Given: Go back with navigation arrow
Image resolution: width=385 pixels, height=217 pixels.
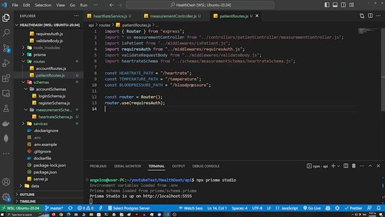Looking at the screenshot, I should [x=111, y=5].
